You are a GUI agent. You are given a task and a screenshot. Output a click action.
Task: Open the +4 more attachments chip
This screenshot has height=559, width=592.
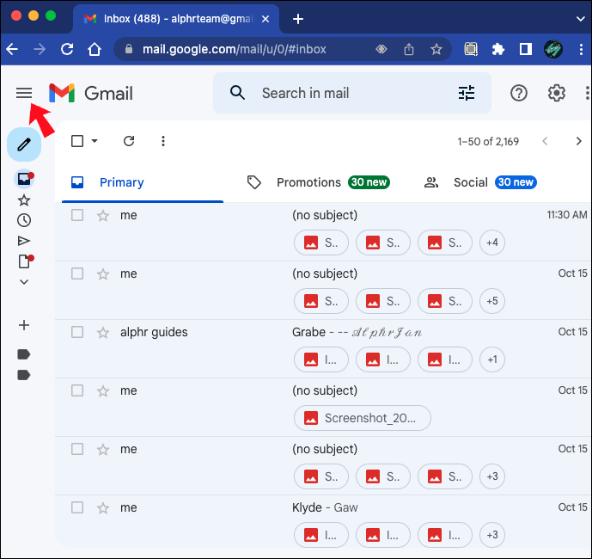pyautogui.click(x=492, y=243)
